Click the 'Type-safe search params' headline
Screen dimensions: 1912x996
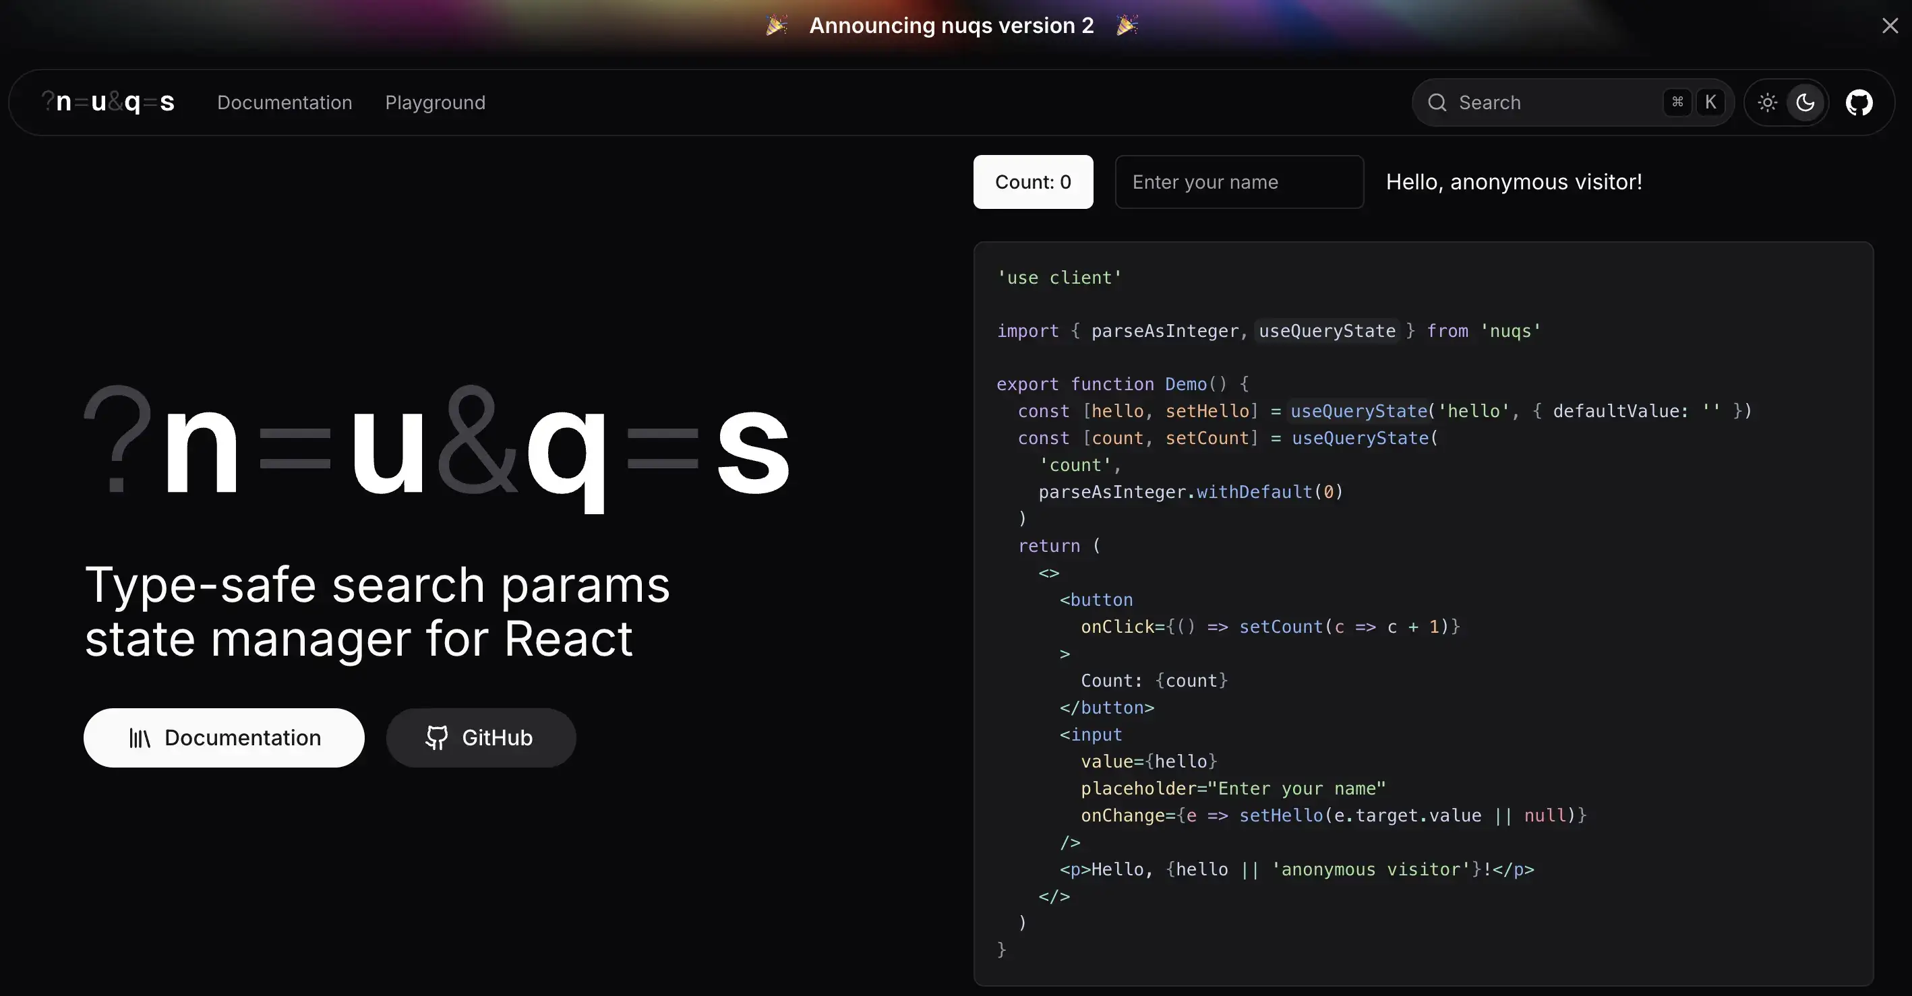pyautogui.click(x=377, y=585)
